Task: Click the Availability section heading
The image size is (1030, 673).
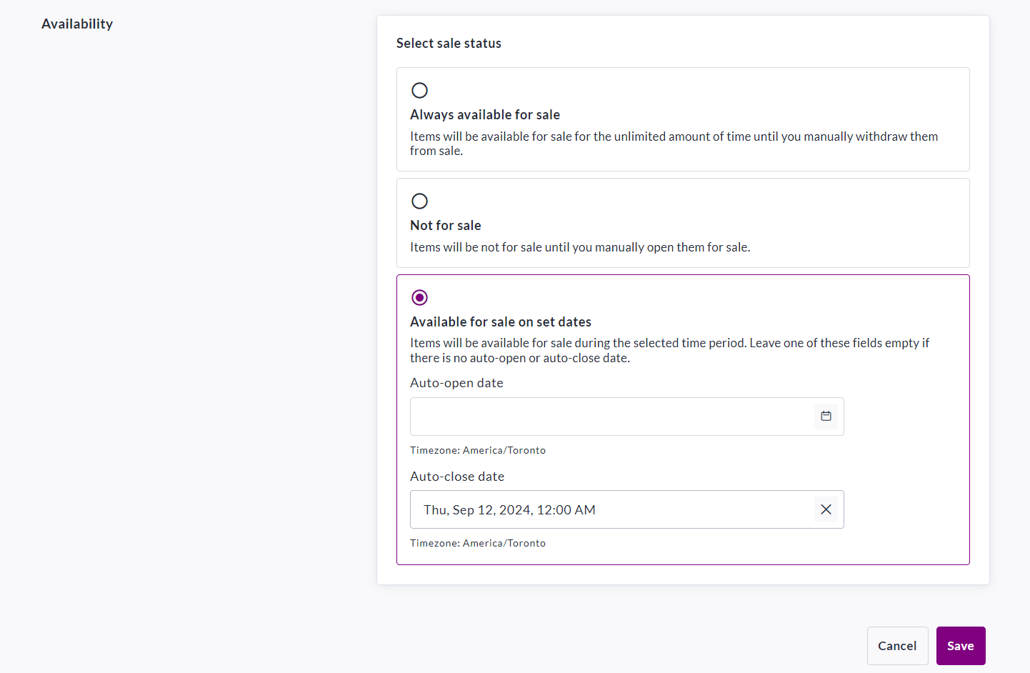Action: (x=77, y=24)
